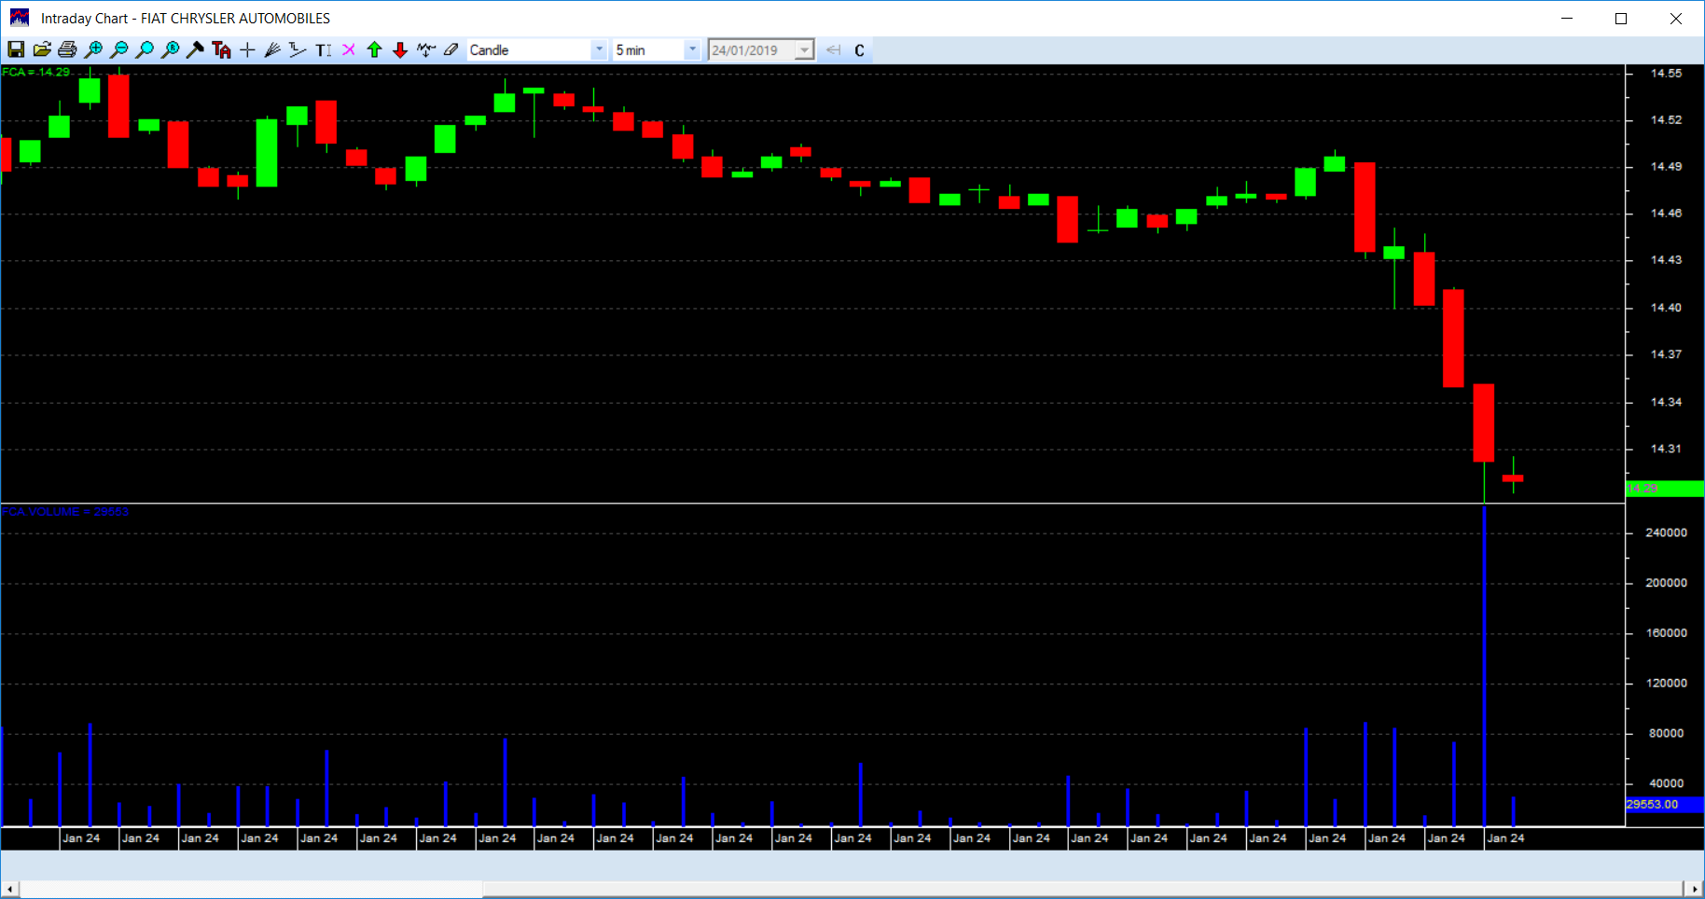Click the 14.55 price axis label
The width and height of the screenshot is (1705, 899).
[x=1666, y=73]
